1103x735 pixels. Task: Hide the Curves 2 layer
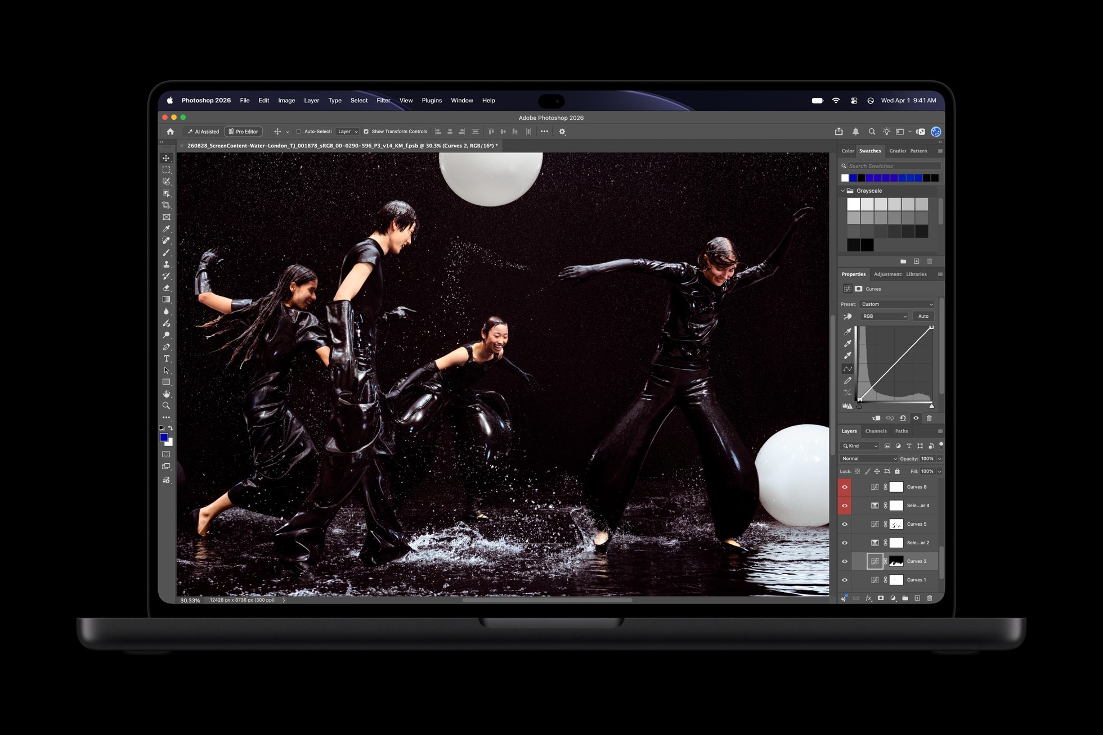tap(845, 561)
